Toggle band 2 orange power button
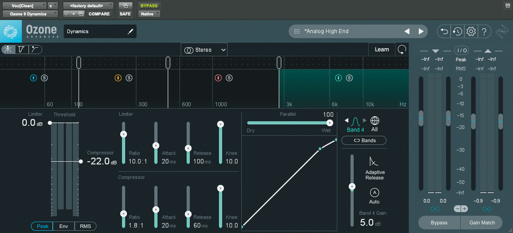 [118, 78]
